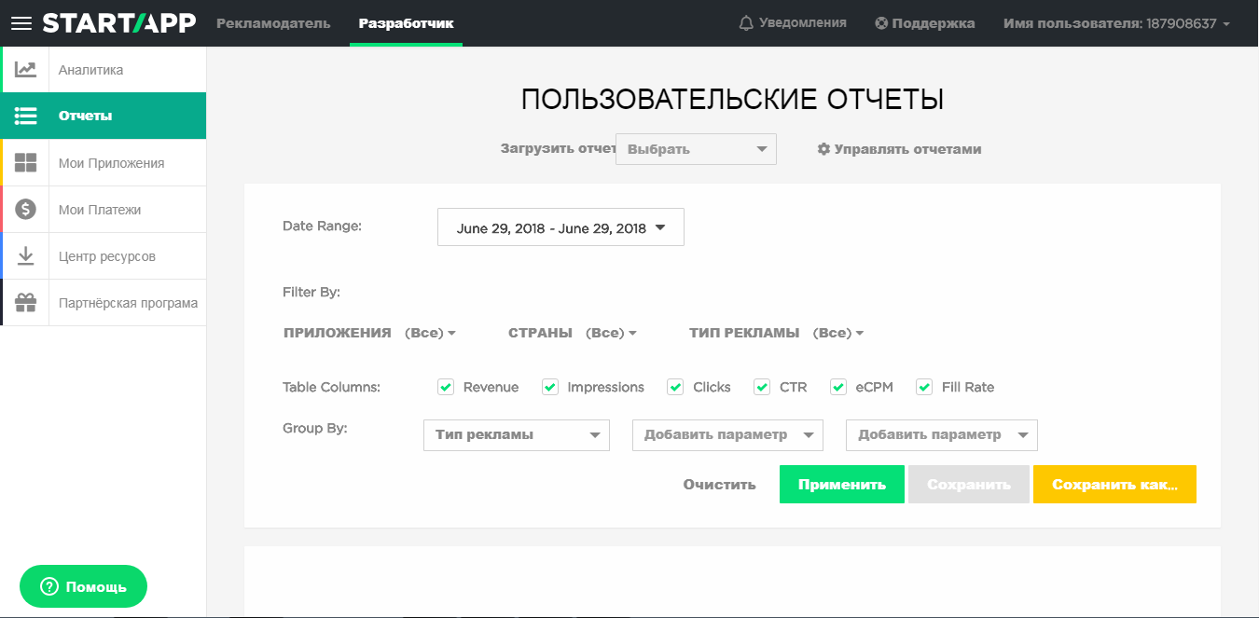Select the Отчеты list icon in sidebar

(x=25, y=116)
